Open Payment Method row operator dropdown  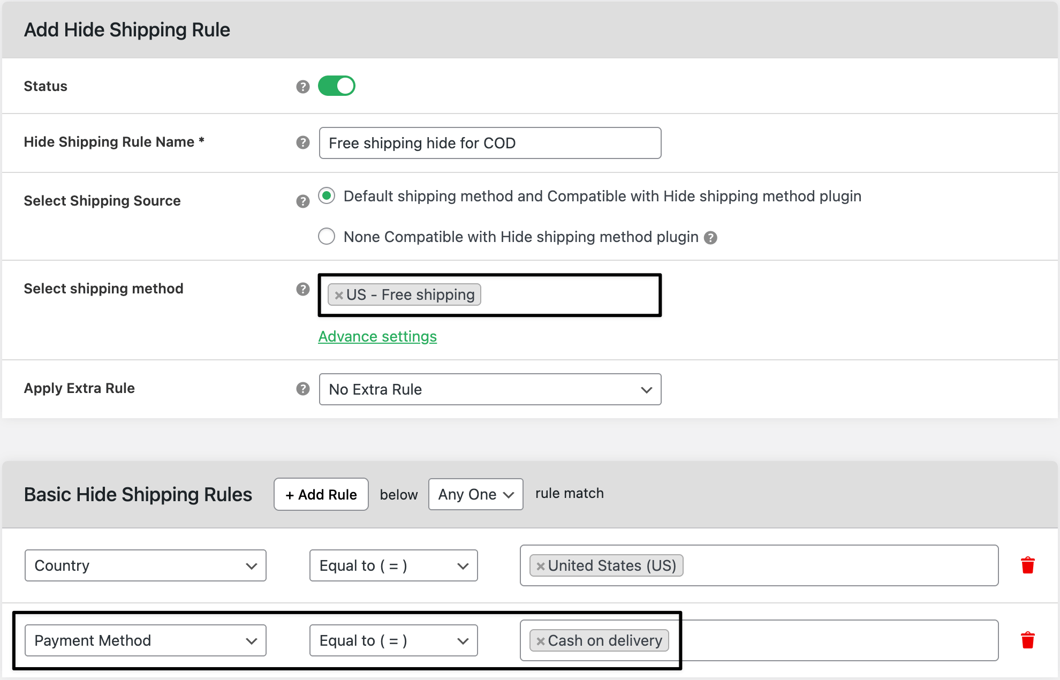click(393, 640)
